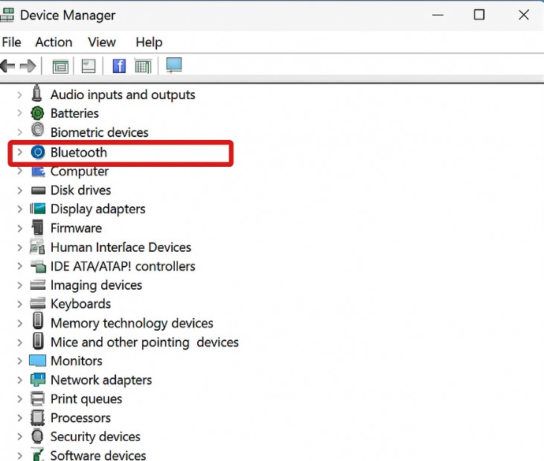Select the Print queues item

[x=86, y=398]
